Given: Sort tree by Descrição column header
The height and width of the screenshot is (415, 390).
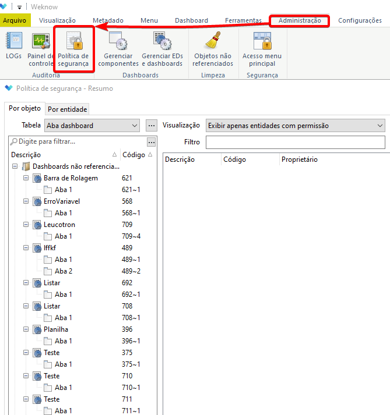Looking at the screenshot, I should (x=65, y=155).
